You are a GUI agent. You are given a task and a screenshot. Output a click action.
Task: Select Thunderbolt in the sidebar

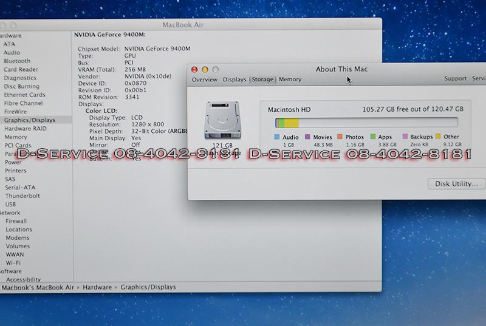pos(22,195)
